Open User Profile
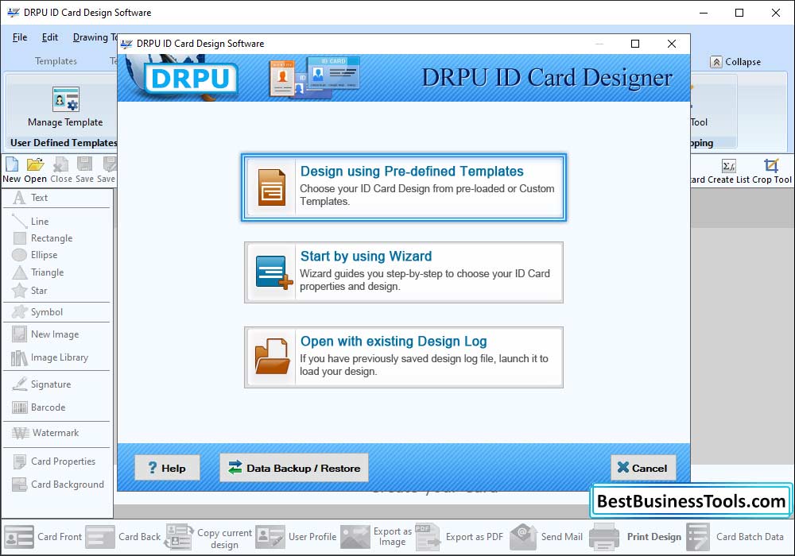Image resolution: width=795 pixels, height=556 pixels. (296, 537)
